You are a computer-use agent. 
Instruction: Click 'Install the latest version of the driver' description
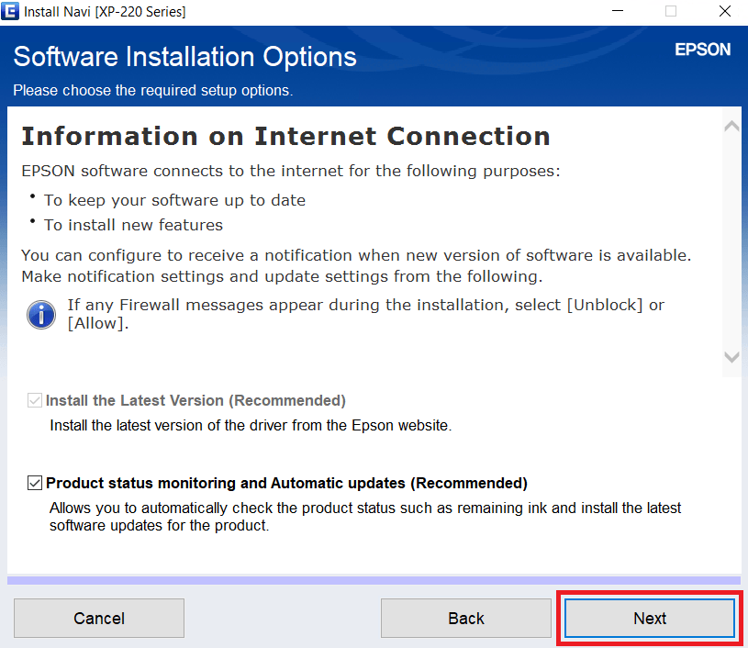(251, 425)
